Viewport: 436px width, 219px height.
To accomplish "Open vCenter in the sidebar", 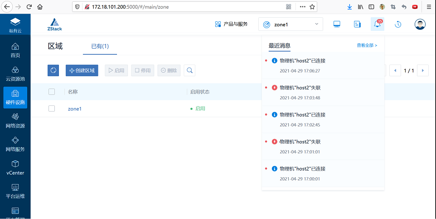I will pos(15,168).
